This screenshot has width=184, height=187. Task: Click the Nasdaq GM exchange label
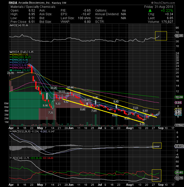click(59, 3)
